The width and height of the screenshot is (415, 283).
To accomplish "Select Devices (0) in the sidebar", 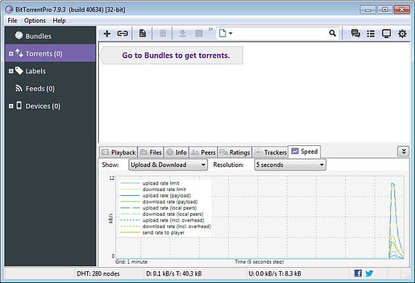I will tap(50, 106).
